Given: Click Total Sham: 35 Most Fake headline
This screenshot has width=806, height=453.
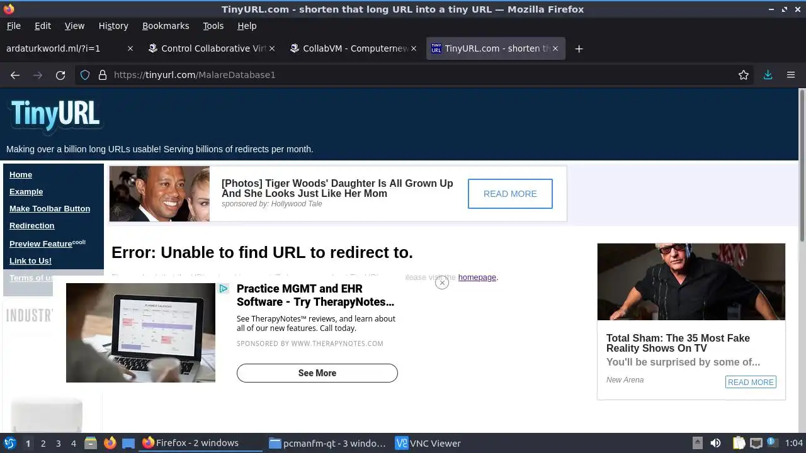Looking at the screenshot, I should [678, 343].
